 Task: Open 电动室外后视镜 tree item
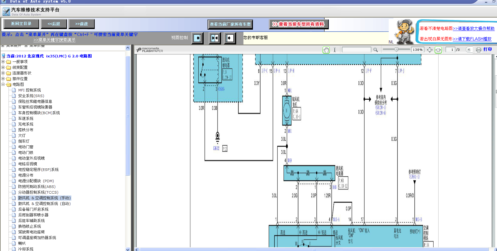(31, 158)
